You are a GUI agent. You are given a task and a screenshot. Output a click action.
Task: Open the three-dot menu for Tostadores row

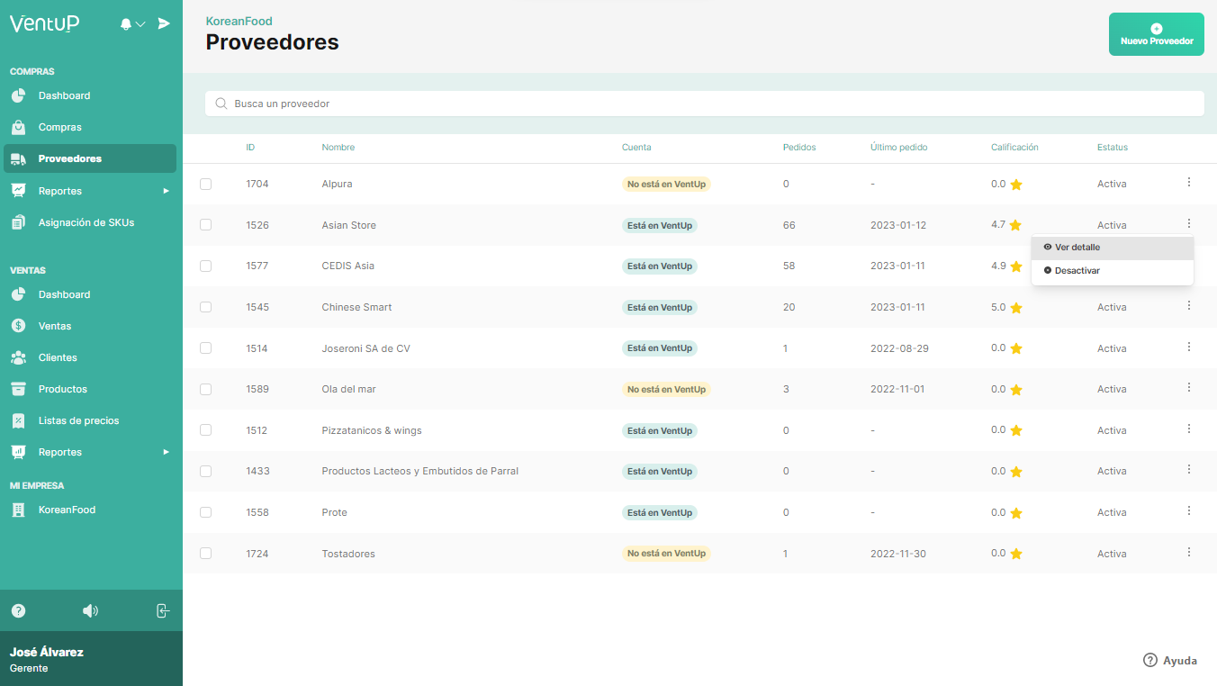[x=1188, y=553]
